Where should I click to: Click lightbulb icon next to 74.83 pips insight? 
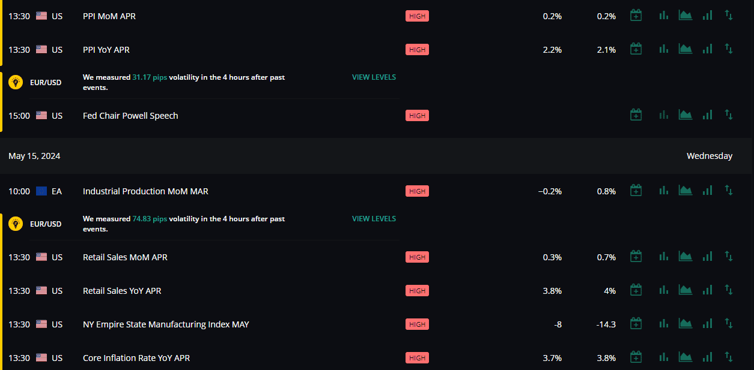tap(16, 224)
